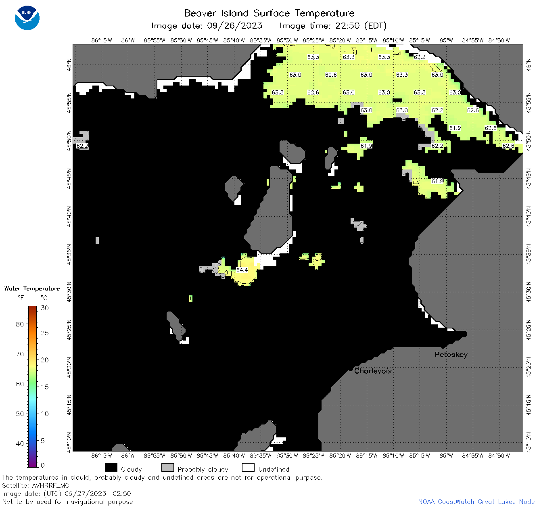The width and height of the screenshot is (539, 508).
Task: Click the 'Water Temperature' legend heading
Action: (32, 288)
